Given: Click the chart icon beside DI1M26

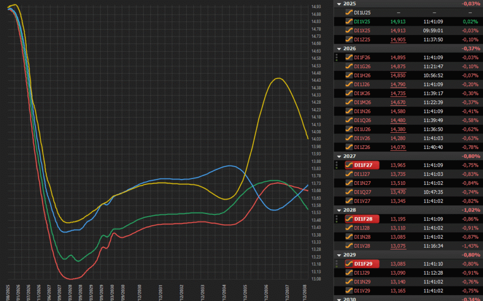Looking at the screenshot, I should click(x=349, y=102).
